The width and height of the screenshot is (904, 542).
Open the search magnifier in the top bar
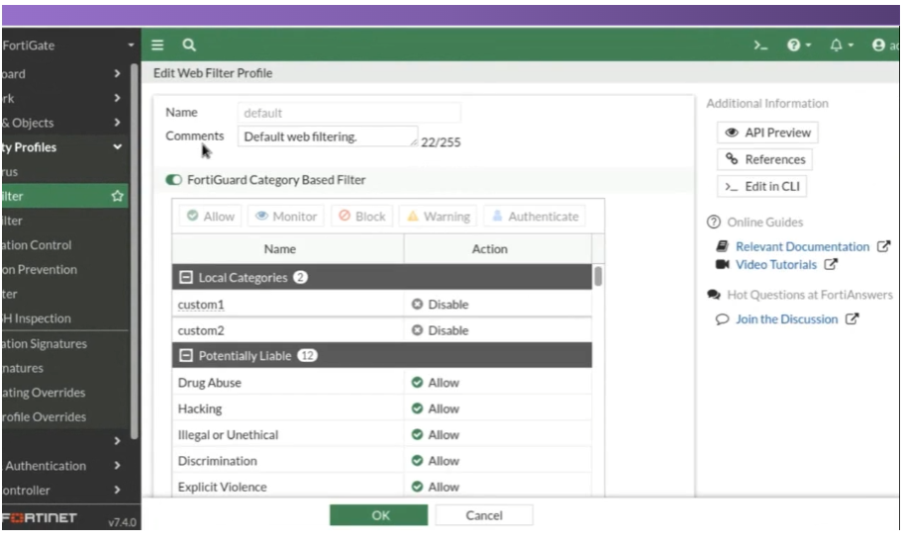coord(189,45)
